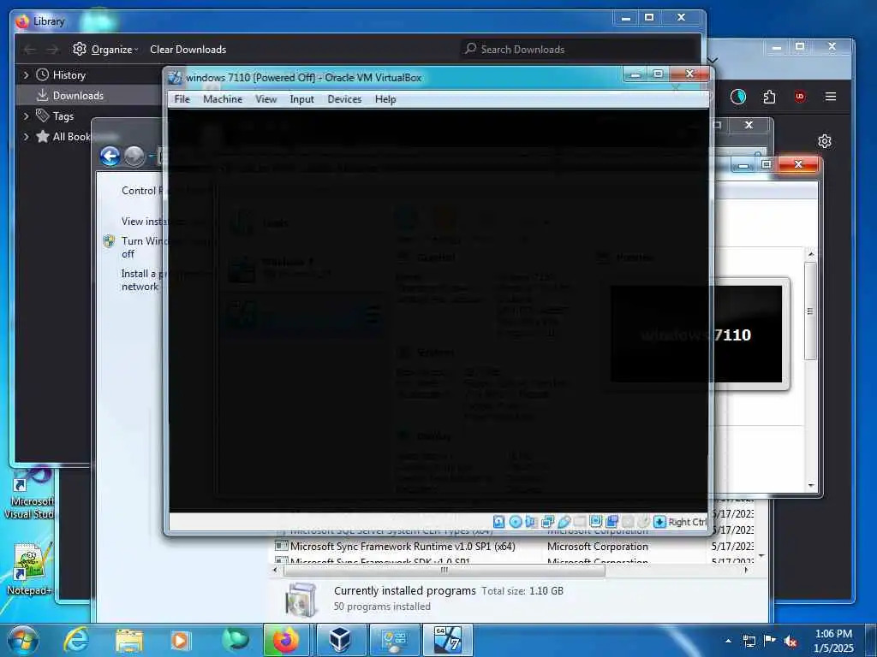877x657 pixels.
Task: Expand the Tags tree item
Action: (26, 116)
